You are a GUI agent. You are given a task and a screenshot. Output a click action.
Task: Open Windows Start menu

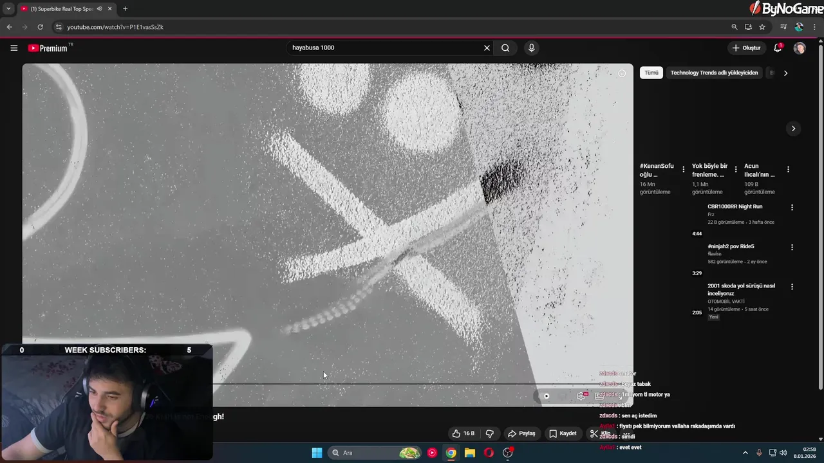coord(317,453)
